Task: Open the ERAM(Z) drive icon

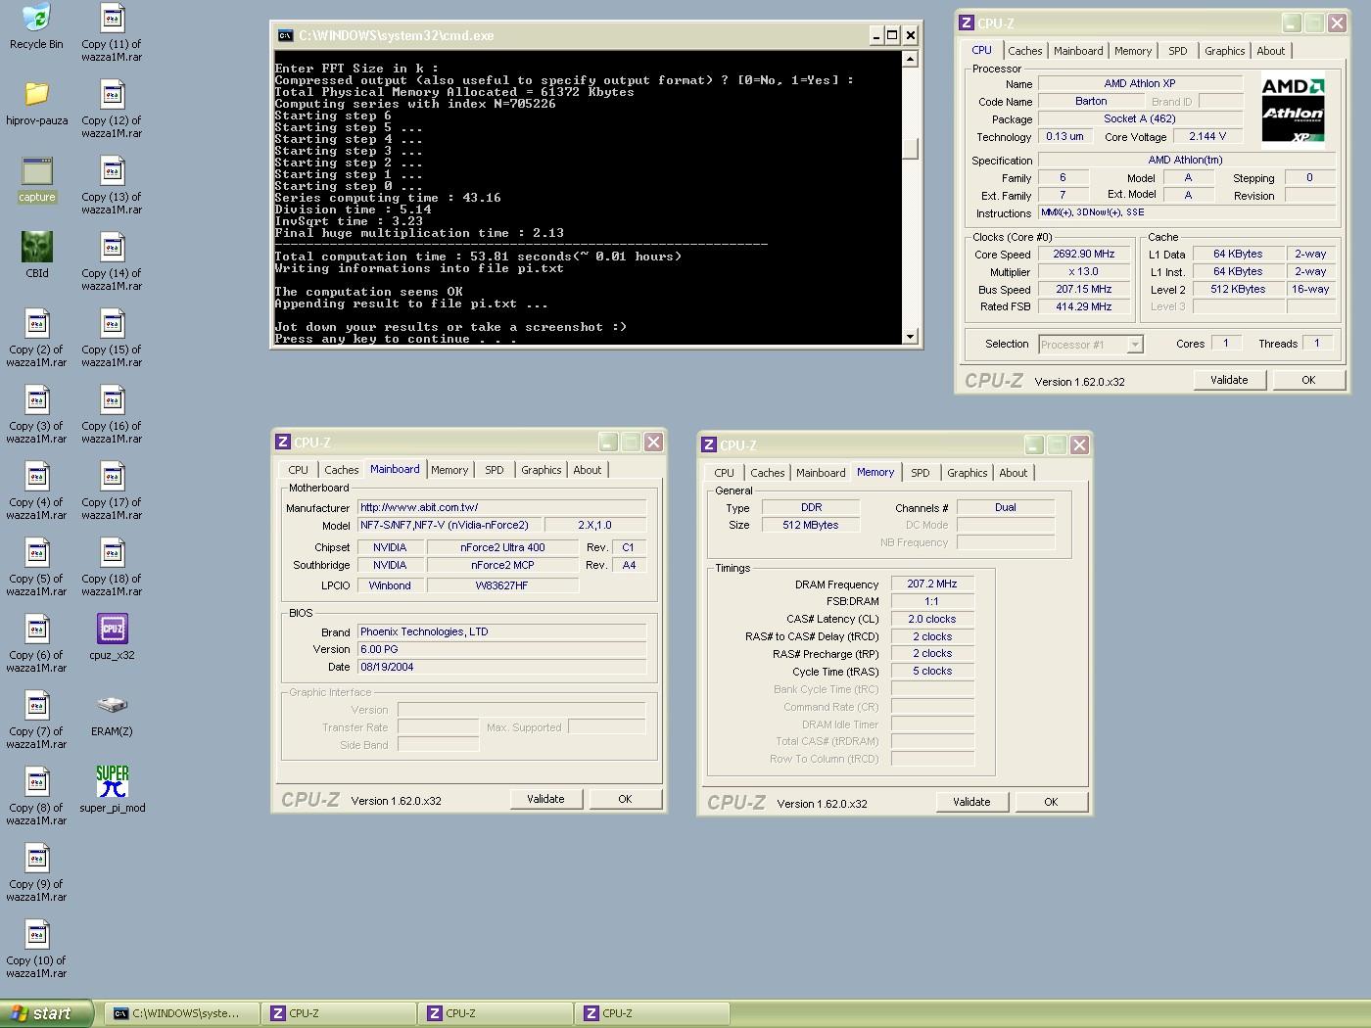Action: [x=112, y=714]
